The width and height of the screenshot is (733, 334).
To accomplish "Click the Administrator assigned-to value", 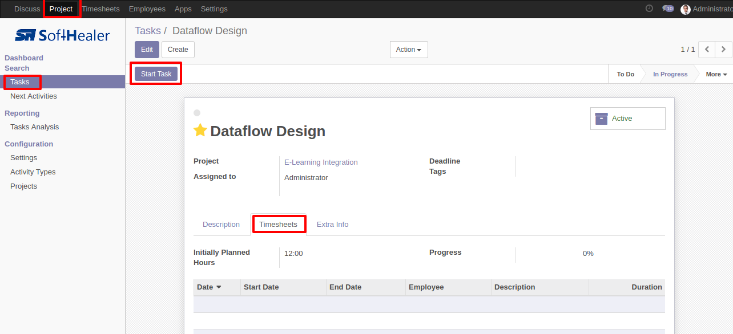I will pyautogui.click(x=306, y=178).
